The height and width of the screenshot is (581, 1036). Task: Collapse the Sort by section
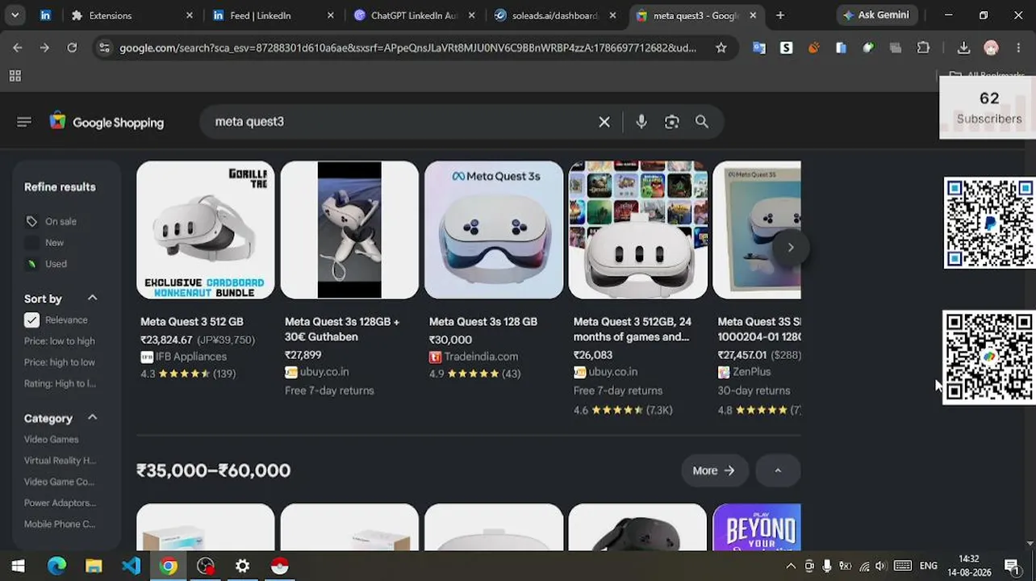tap(92, 298)
